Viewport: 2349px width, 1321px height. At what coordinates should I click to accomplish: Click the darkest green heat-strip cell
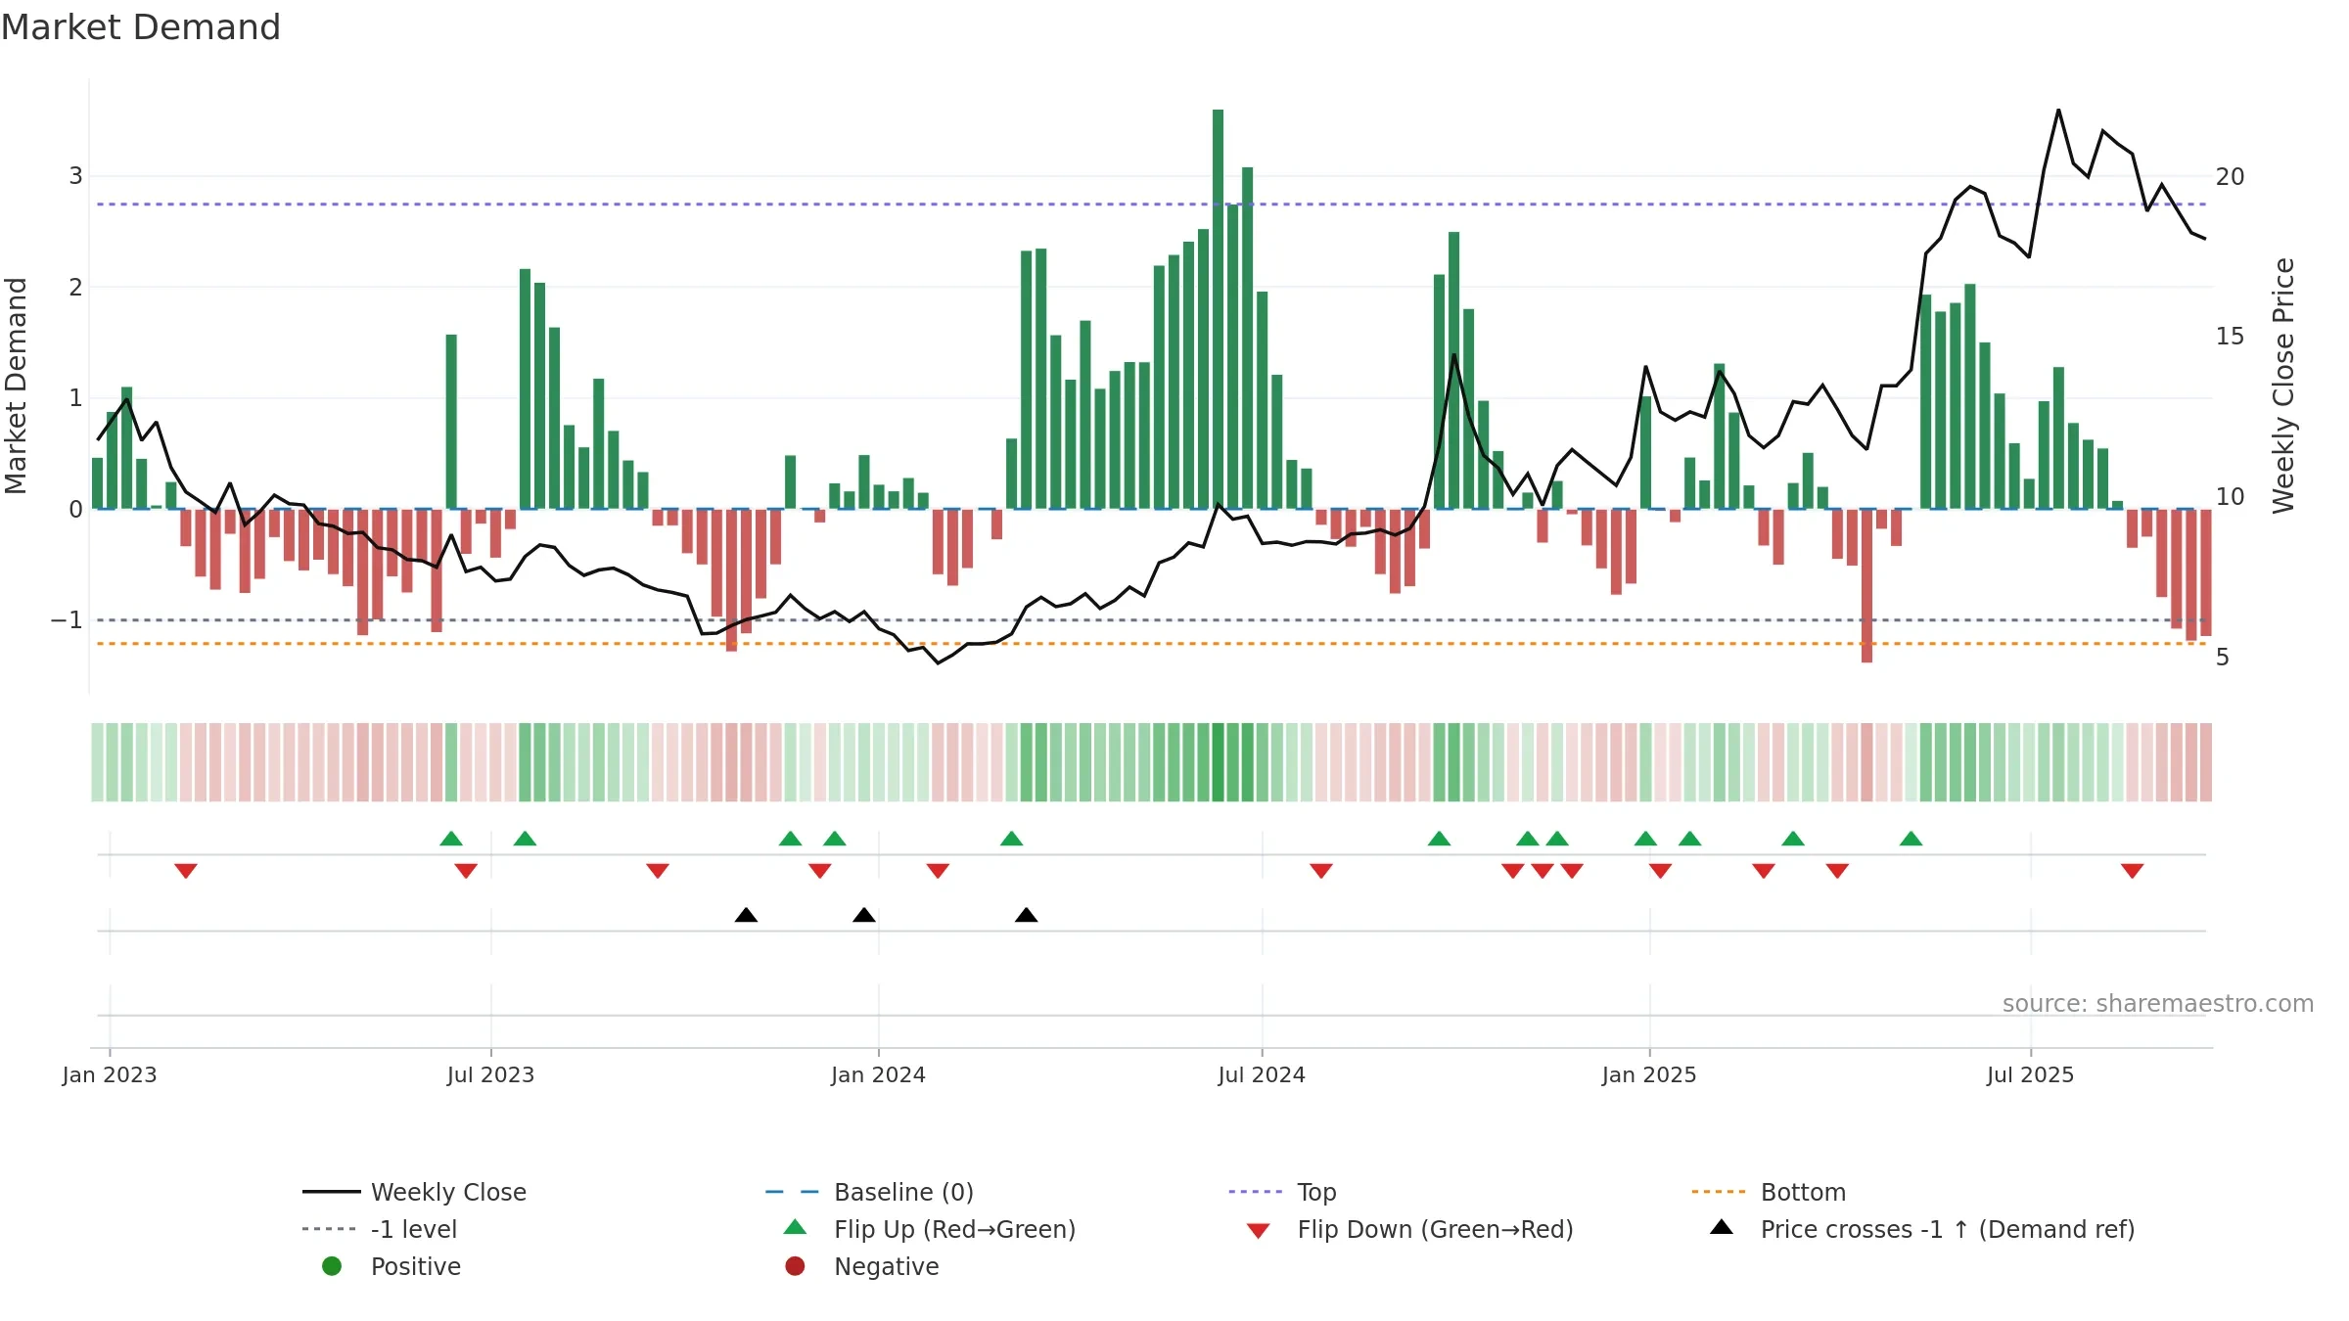coord(1218,762)
